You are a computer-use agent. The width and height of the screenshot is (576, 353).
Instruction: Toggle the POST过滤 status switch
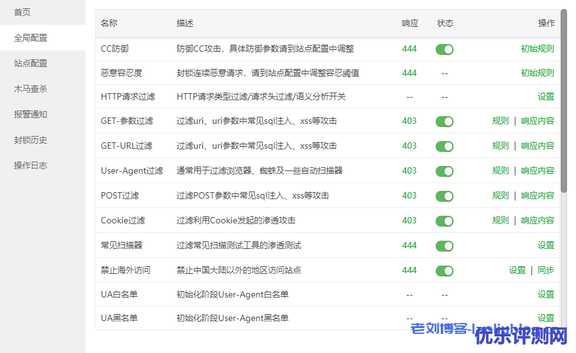click(444, 196)
